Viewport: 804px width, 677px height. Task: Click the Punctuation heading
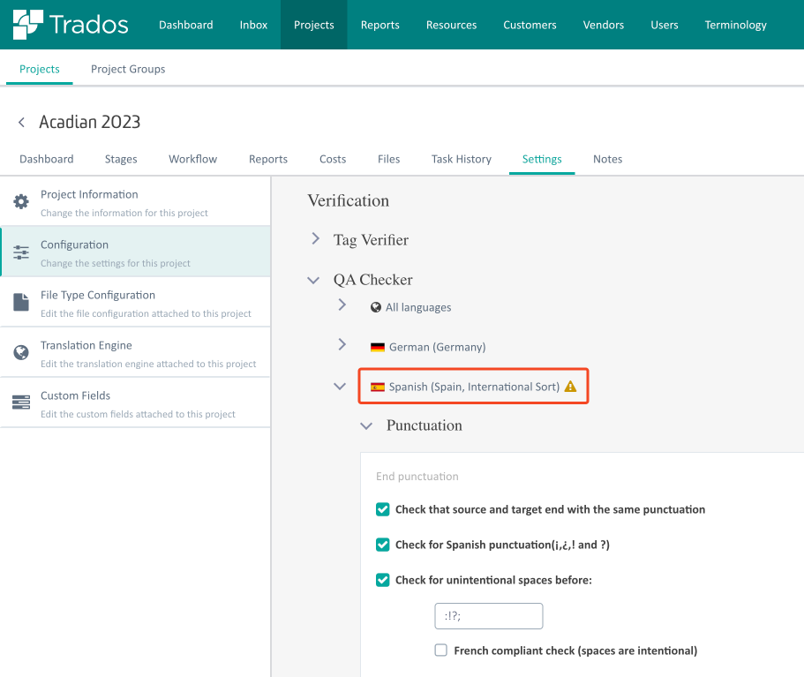[x=424, y=425]
